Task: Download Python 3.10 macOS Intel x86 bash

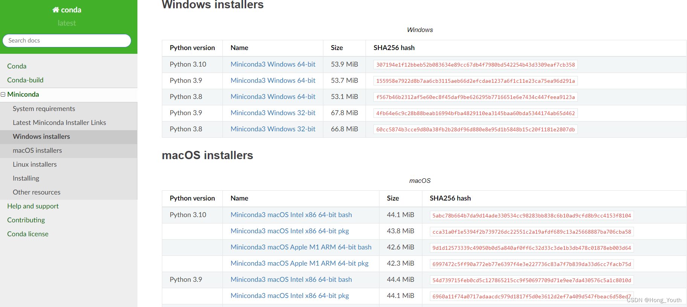Action: tap(291, 215)
